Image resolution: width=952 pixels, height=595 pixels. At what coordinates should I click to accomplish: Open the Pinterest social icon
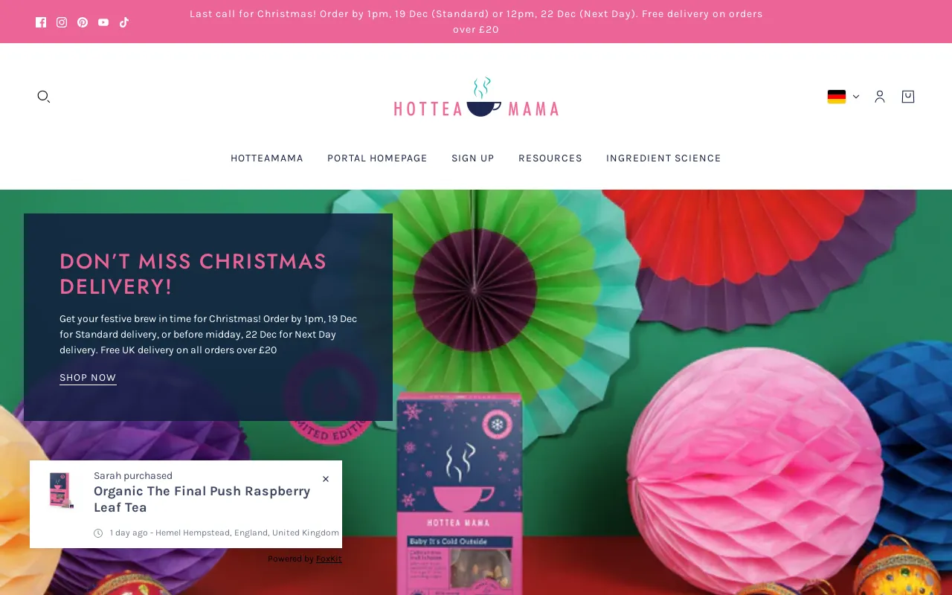click(x=83, y=22)
